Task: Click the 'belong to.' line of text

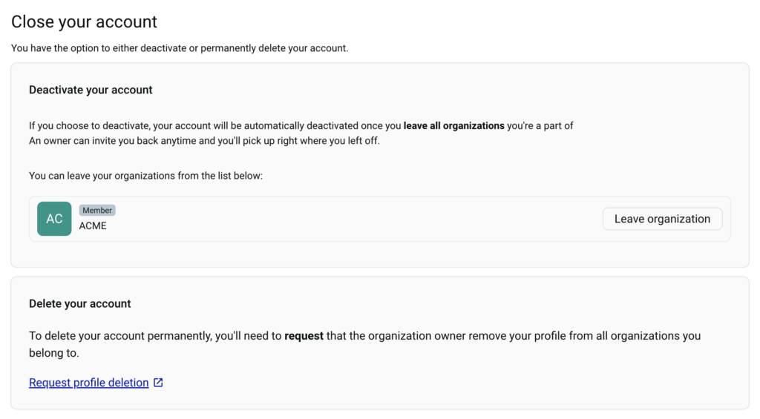Action: [54, 353]
